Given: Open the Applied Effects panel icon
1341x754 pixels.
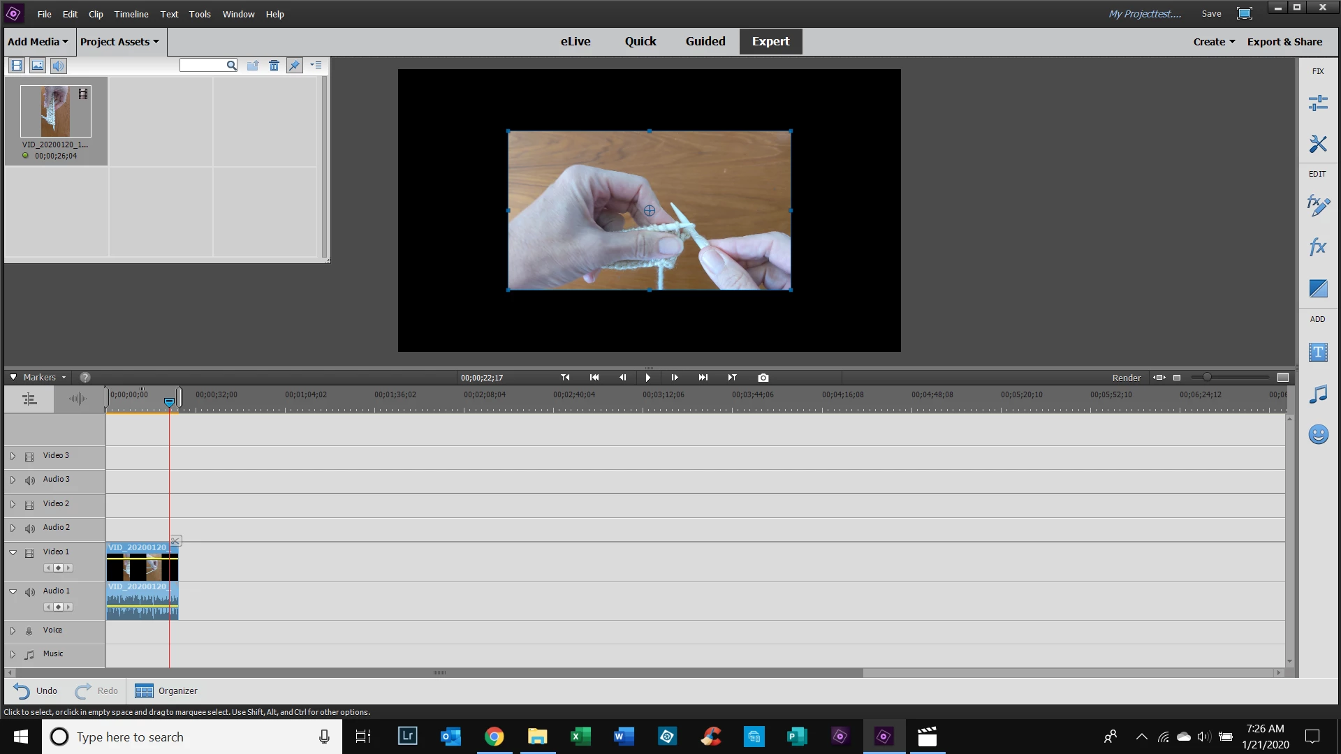Looking at the screenshot, I should 1318,205.
